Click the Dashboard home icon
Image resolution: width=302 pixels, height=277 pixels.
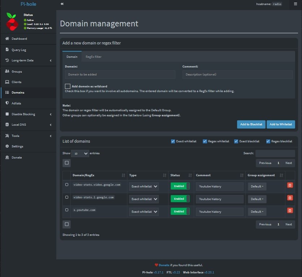(7, 39)
